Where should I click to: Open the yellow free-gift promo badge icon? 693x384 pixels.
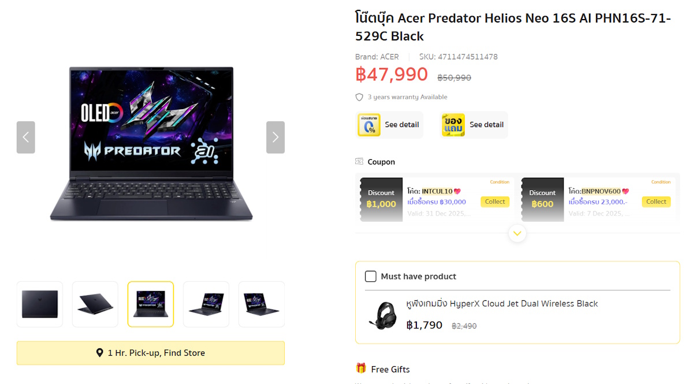point(453,125)
